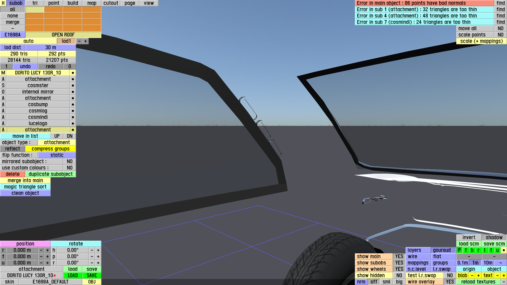Screen dimensions: 507x285
Task: Toggle wire overlay YES value
Action: [x=450, y=282]
